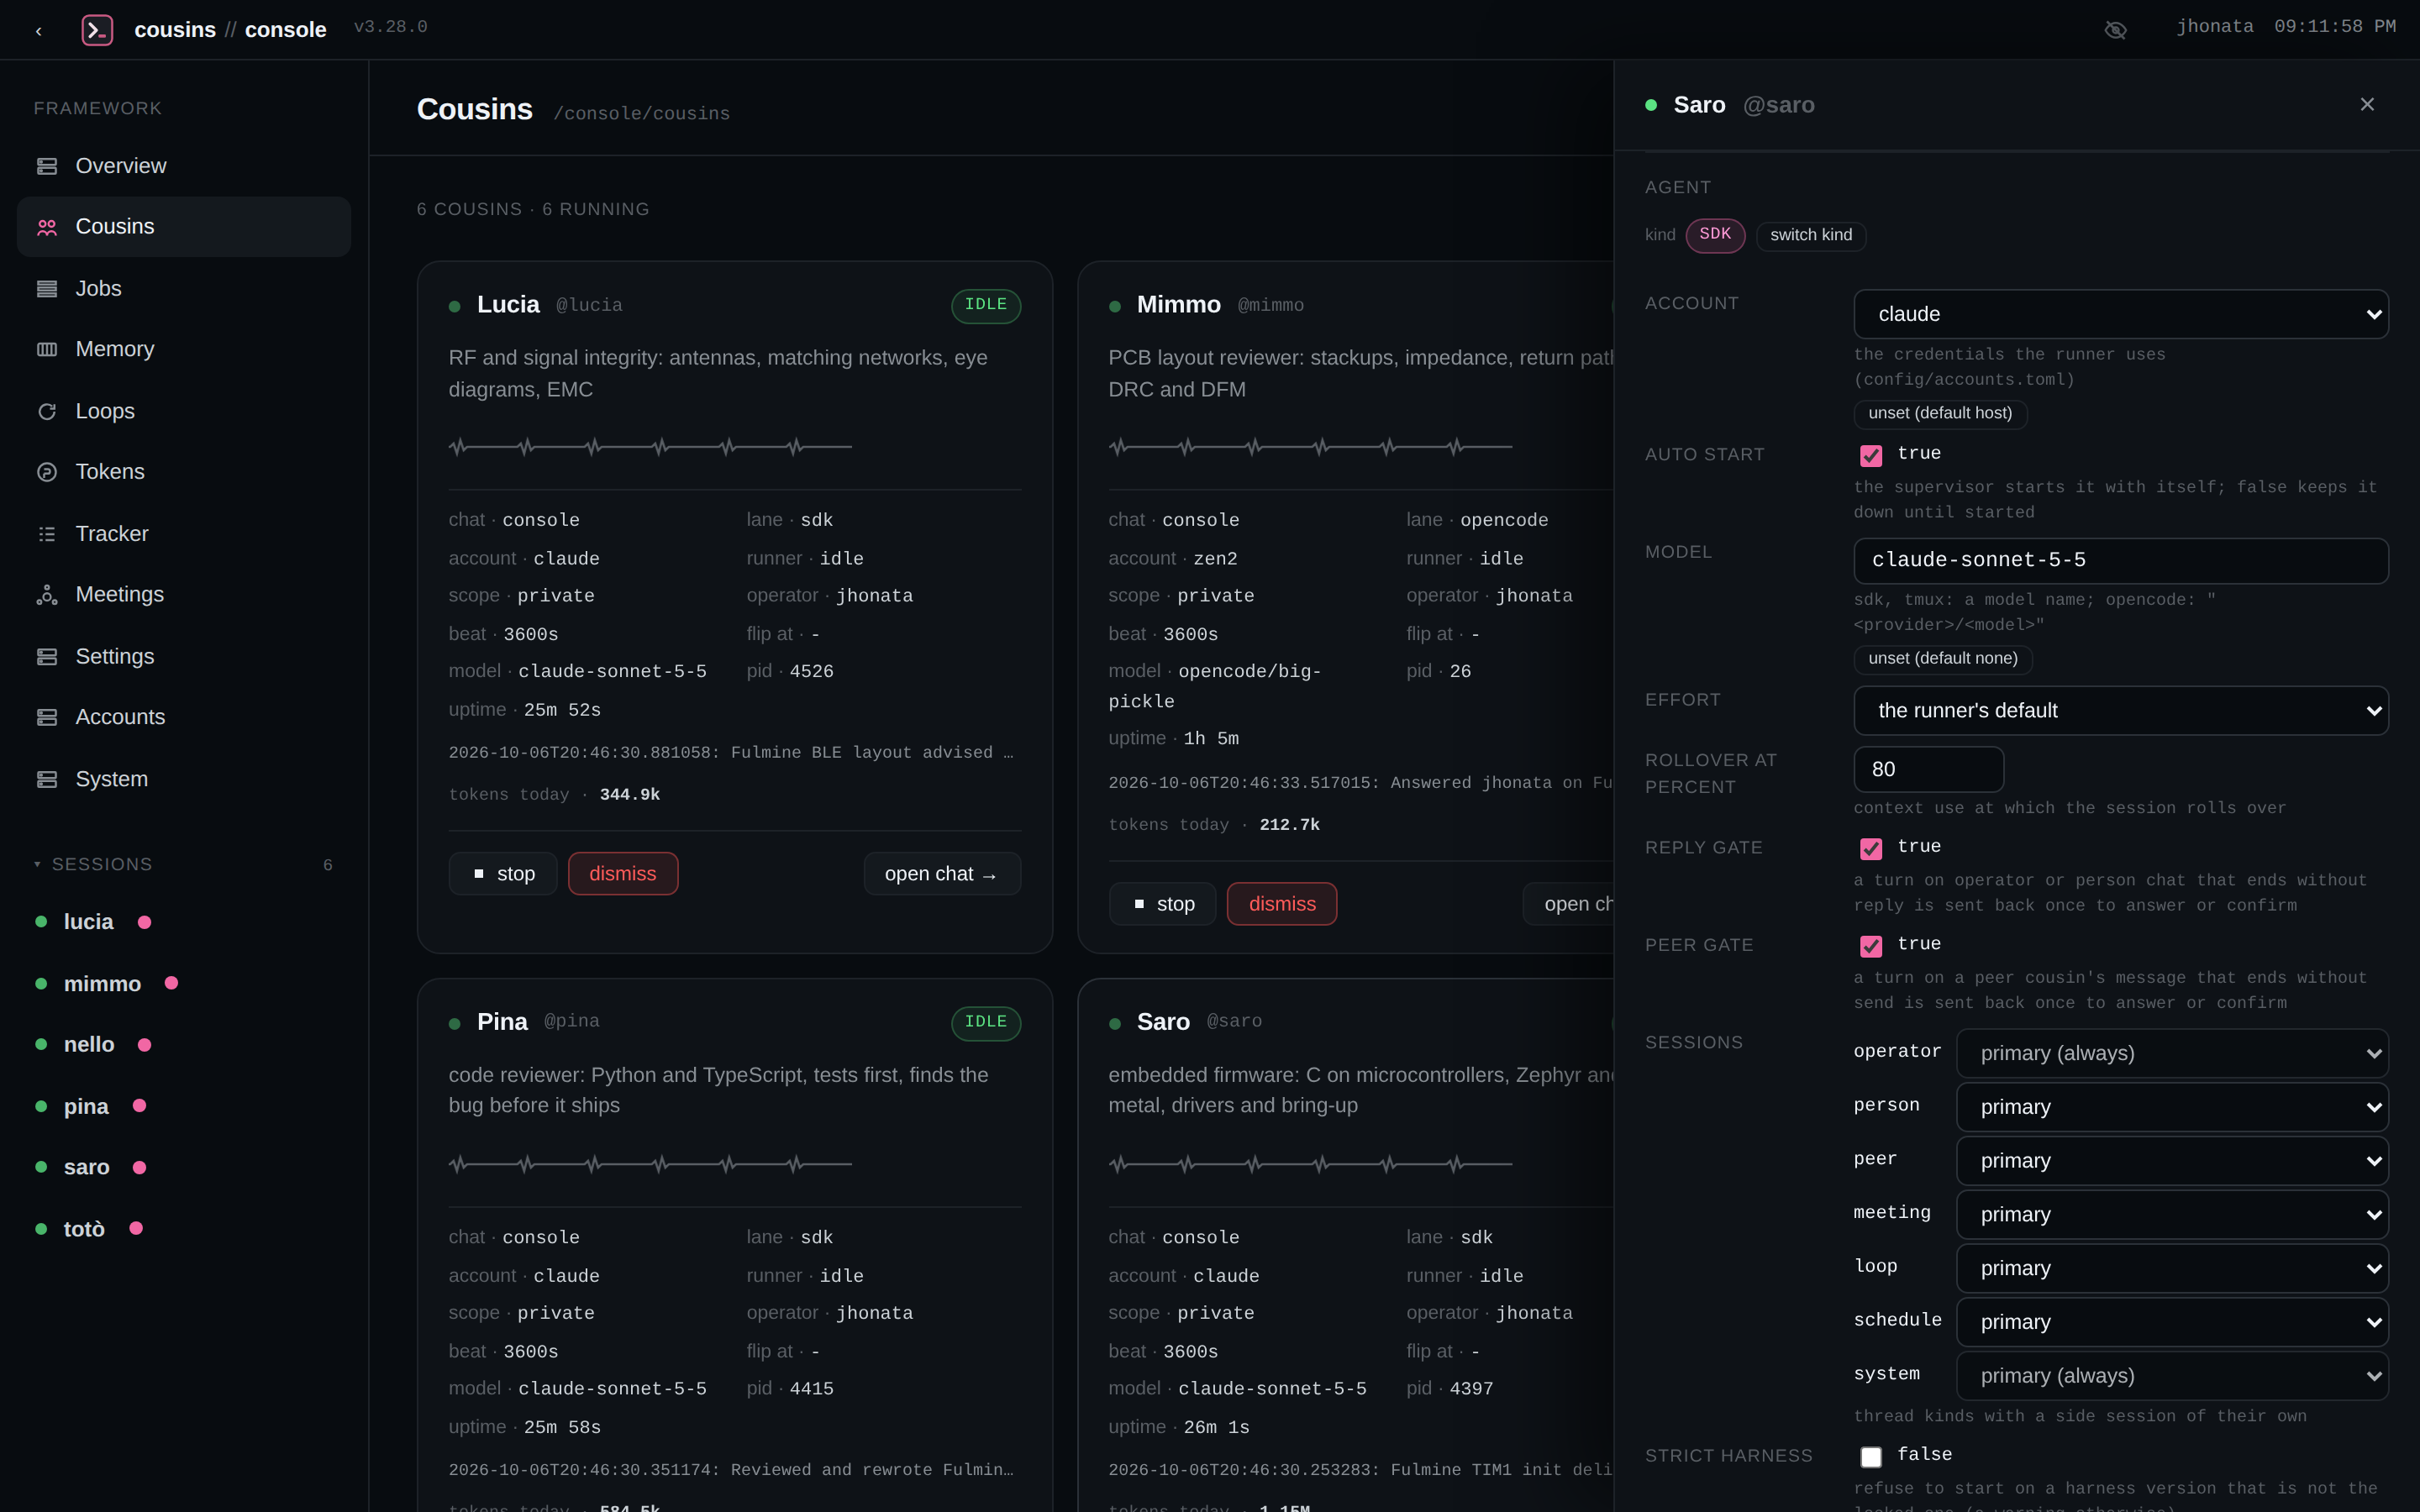
Task: Dismiss the Lucia cousin
Action: pyautogui.click(x=623, y=874)
